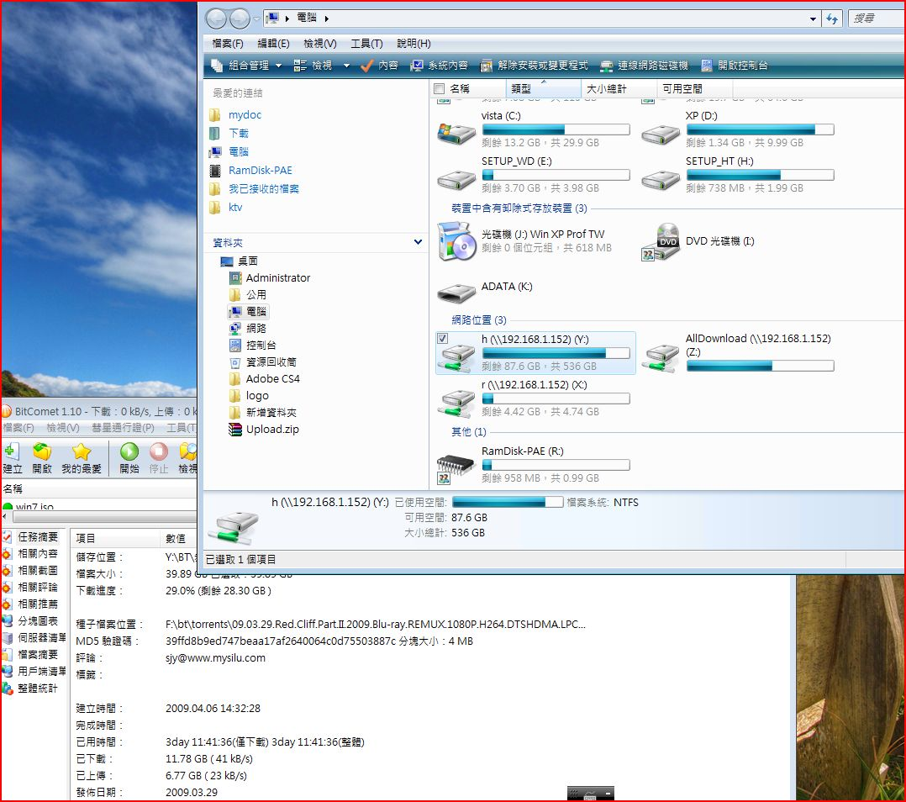Toggle the select-all checkbox beside 名稱 column
Viewport: 906px width, 802px height.
click(439, 88)
